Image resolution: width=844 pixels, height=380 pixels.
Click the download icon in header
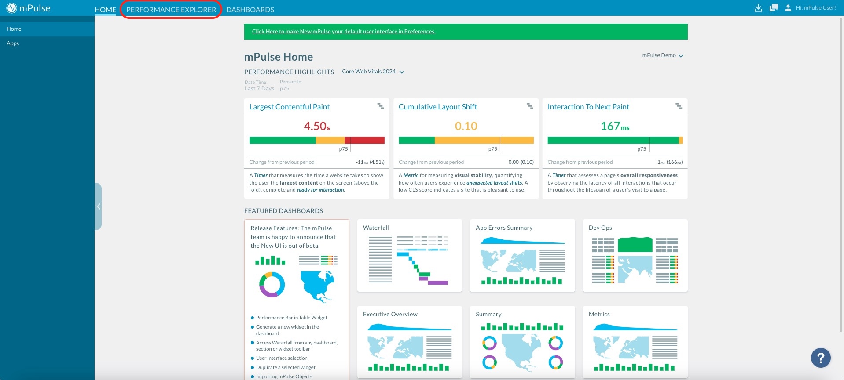coord(758,8)
